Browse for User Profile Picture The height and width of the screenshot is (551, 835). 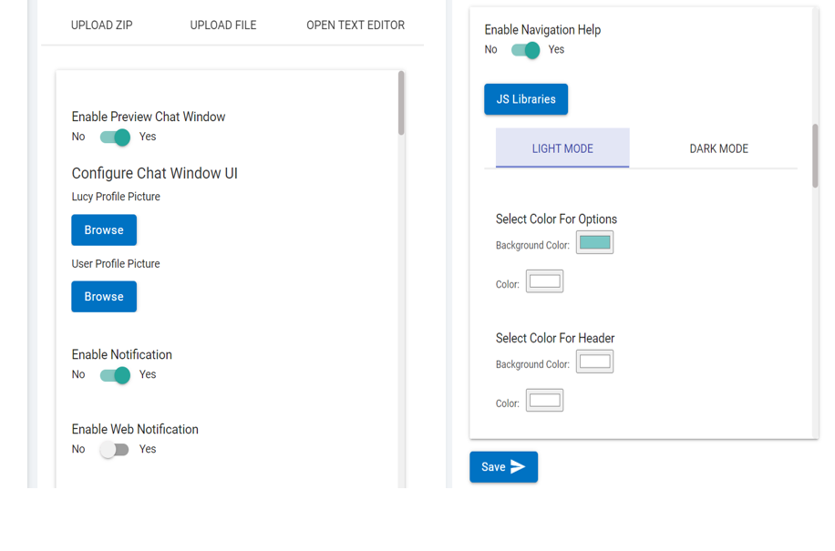point(104,297)
